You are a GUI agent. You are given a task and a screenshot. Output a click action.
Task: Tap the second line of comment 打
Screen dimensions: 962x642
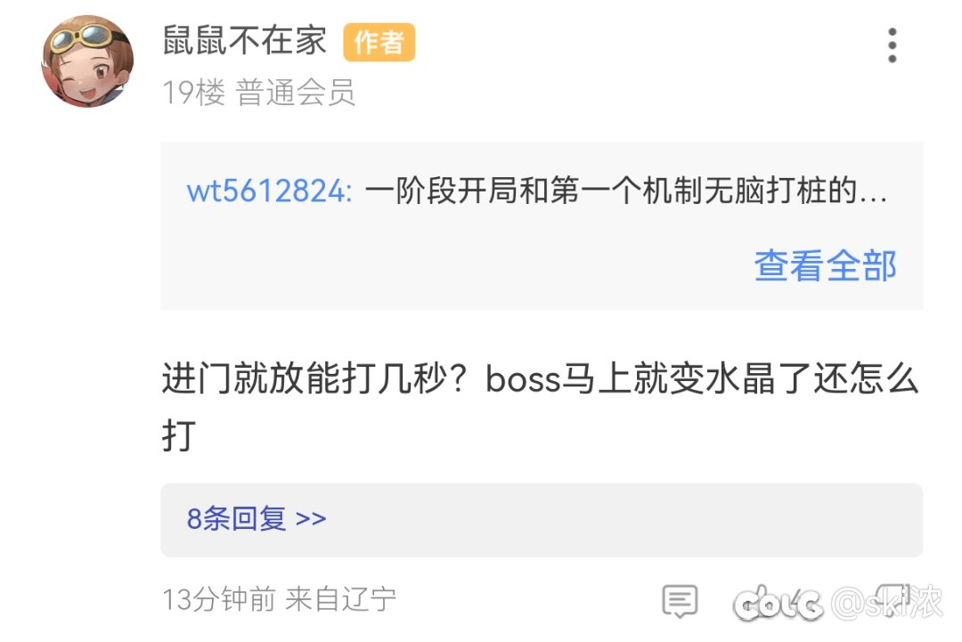pos(178,436)
